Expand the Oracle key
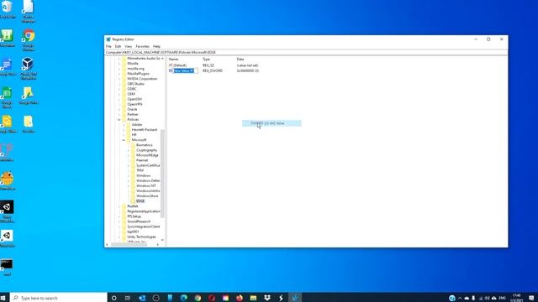Image resolution: width=538 pixels, height=302 pixels. [119, 110]
